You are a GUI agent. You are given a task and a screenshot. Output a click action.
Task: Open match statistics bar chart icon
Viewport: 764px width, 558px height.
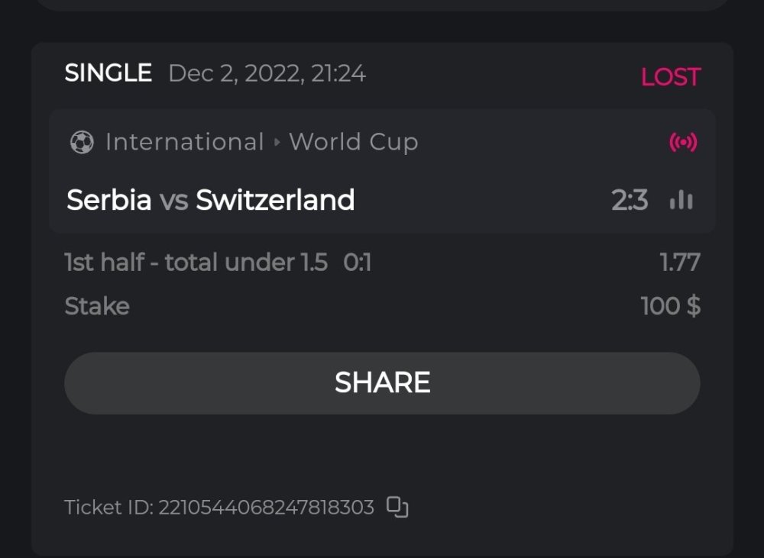[x=681, y=200]
